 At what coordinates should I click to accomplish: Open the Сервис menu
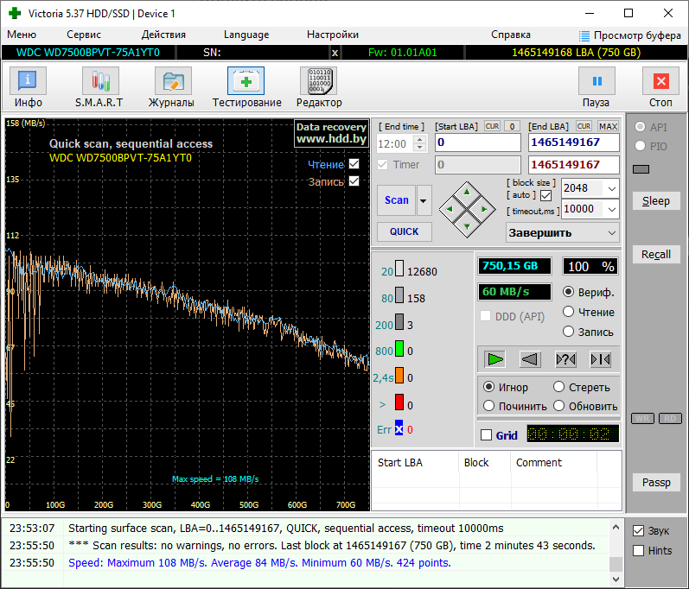[84, 35]
